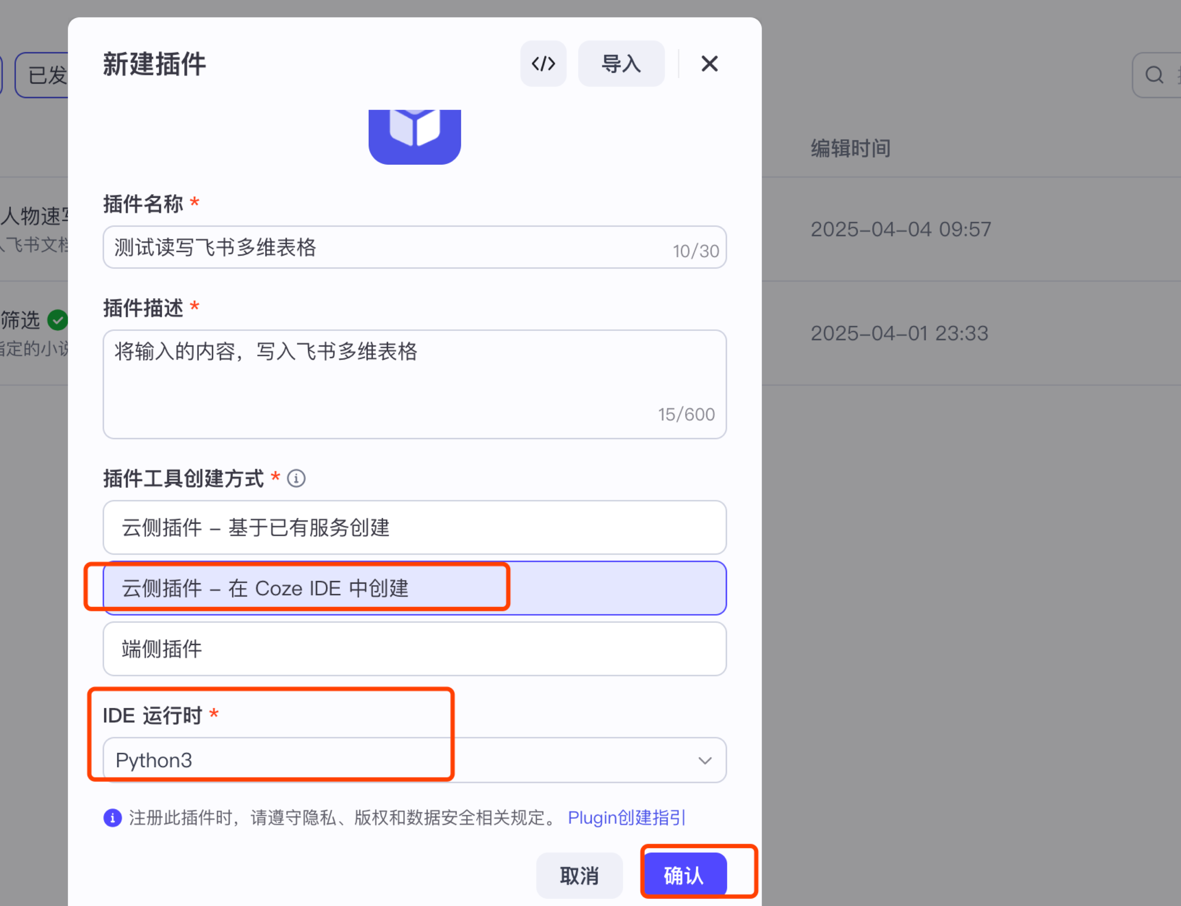Viewport: 1181px width, 906px height.
Task: Click the info icon beside 插件工具创建方式
Action: coord(296,478)
